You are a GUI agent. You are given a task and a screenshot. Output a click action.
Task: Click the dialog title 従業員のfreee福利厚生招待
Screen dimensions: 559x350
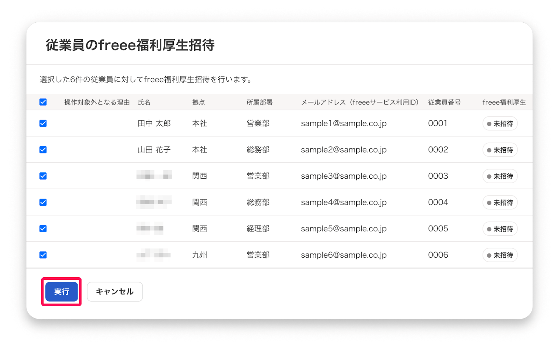130,45
